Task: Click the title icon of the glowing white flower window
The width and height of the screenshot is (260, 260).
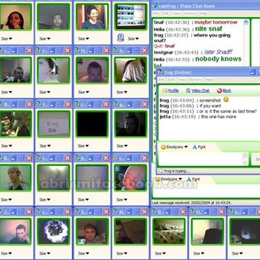Action: 38,212
